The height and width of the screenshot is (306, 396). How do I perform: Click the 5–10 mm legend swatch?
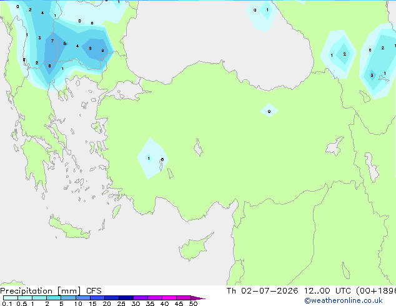(68, 298)
